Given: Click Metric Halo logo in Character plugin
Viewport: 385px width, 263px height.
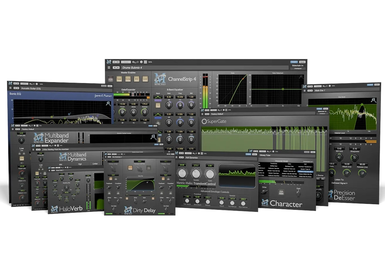Looking at the screenshot, I should coord(265,203).
